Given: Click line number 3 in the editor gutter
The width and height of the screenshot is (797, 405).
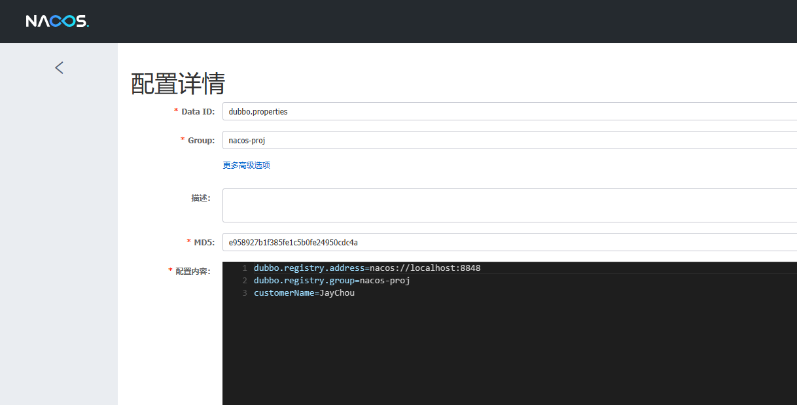Looking at the screenshot, I should point(245,293).
